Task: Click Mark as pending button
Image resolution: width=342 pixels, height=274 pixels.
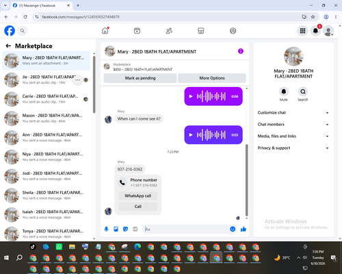Action: pyautogui.click(x=140, y=78)
